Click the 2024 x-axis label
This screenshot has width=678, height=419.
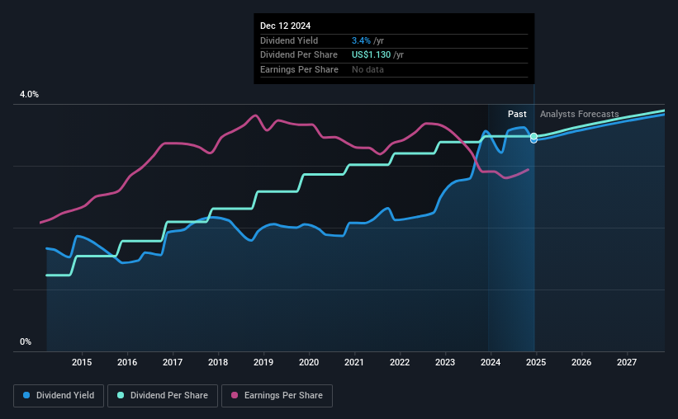491,362
